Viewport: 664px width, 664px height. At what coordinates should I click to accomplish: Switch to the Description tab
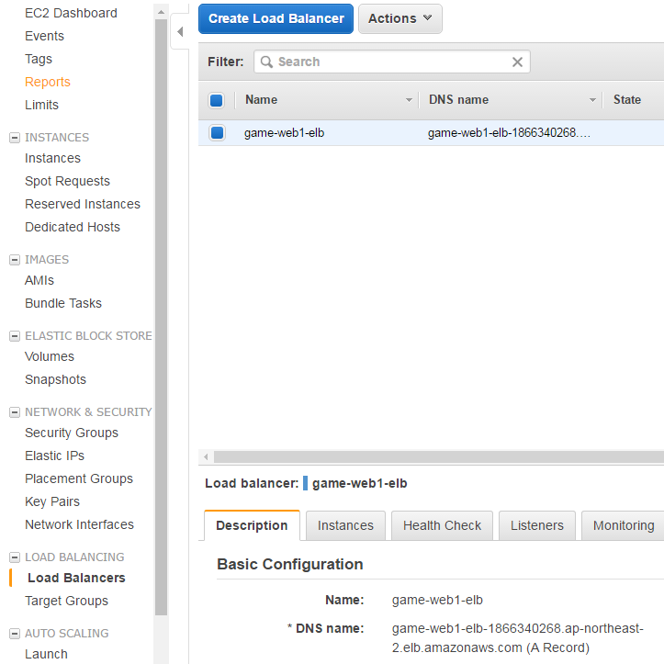(x=252, y=525)
